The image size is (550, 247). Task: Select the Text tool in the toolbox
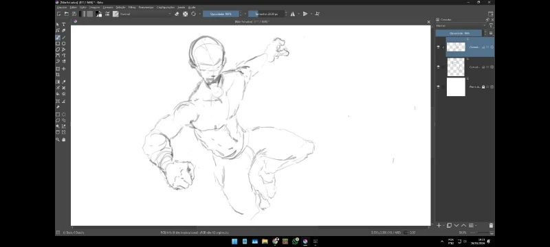[63, 25]
